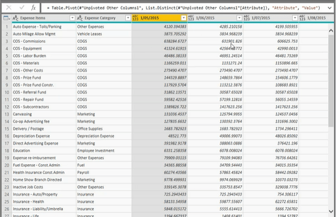The height and width of the screenshot is (217, 336).
Task: Select the Expense Items column header
Action: click(44, 18)
